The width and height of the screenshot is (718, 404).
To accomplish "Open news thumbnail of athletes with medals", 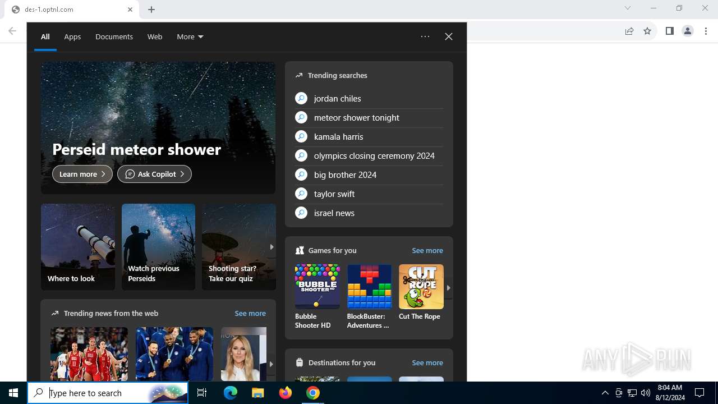I will [174, 354].
